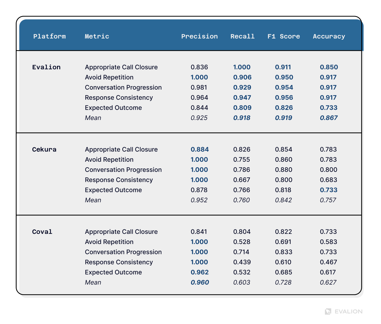Screen dimensions: 381x324
Task: Click Coval's Expected Outcome metric name
Action: click(x=113, y=272)
